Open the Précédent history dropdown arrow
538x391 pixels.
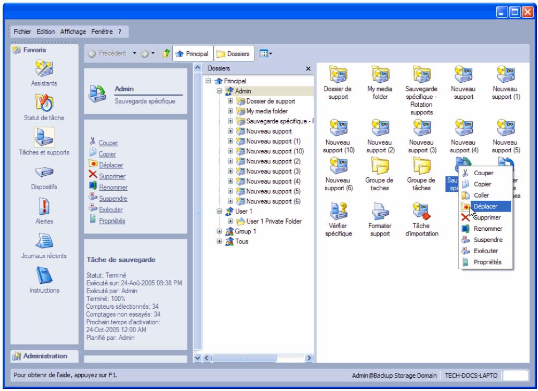point(135,53)
